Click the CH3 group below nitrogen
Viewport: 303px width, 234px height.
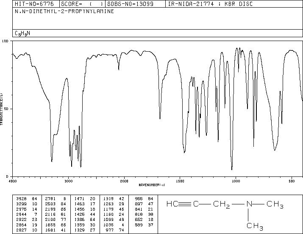[x=255, y=226]
